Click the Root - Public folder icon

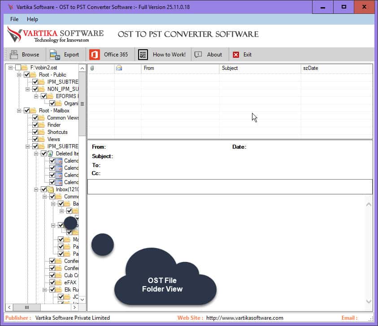pyautogui.click(x=33, y=75)
